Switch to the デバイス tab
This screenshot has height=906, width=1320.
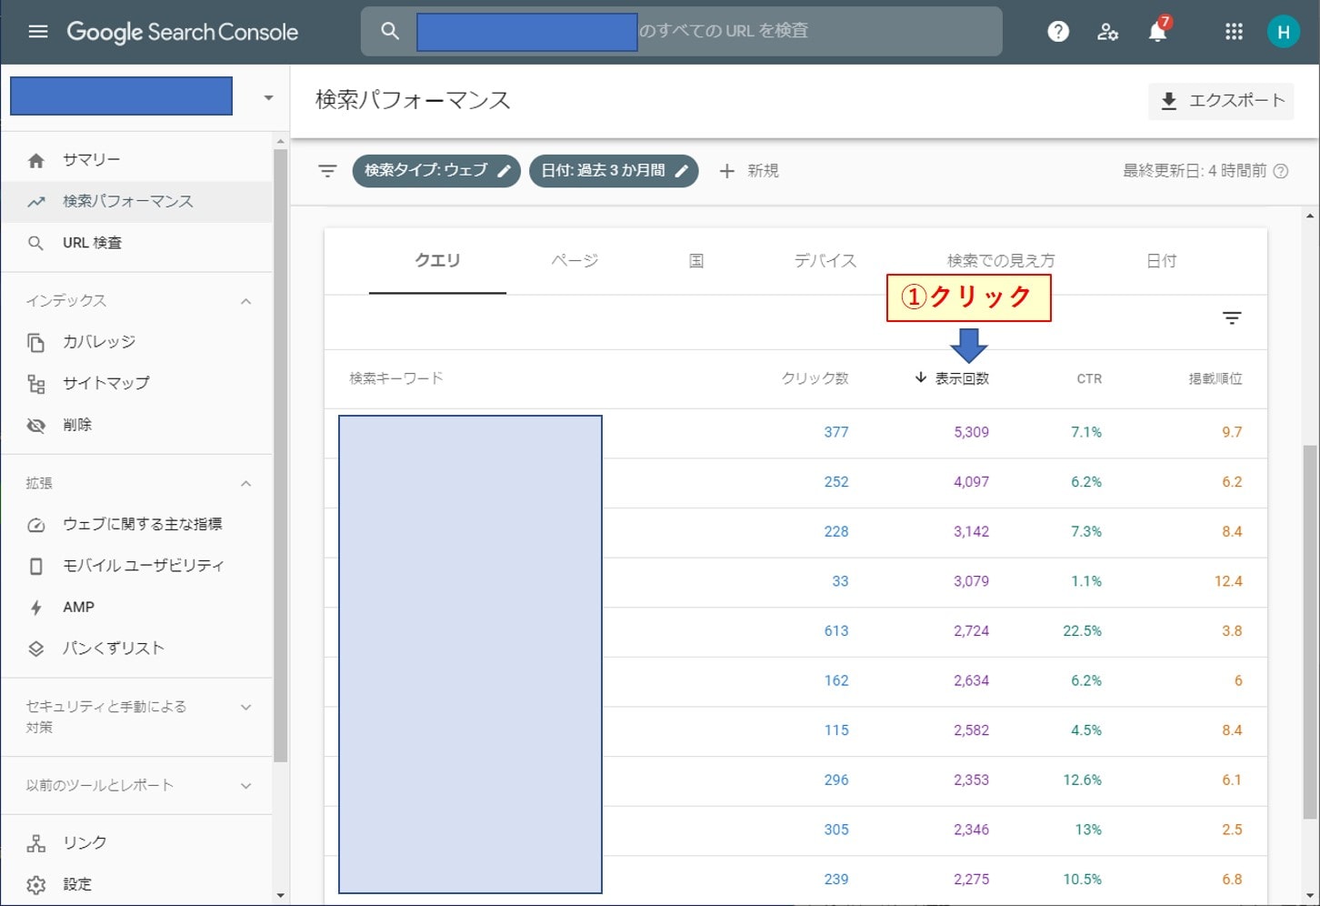[x=825, y=261]
